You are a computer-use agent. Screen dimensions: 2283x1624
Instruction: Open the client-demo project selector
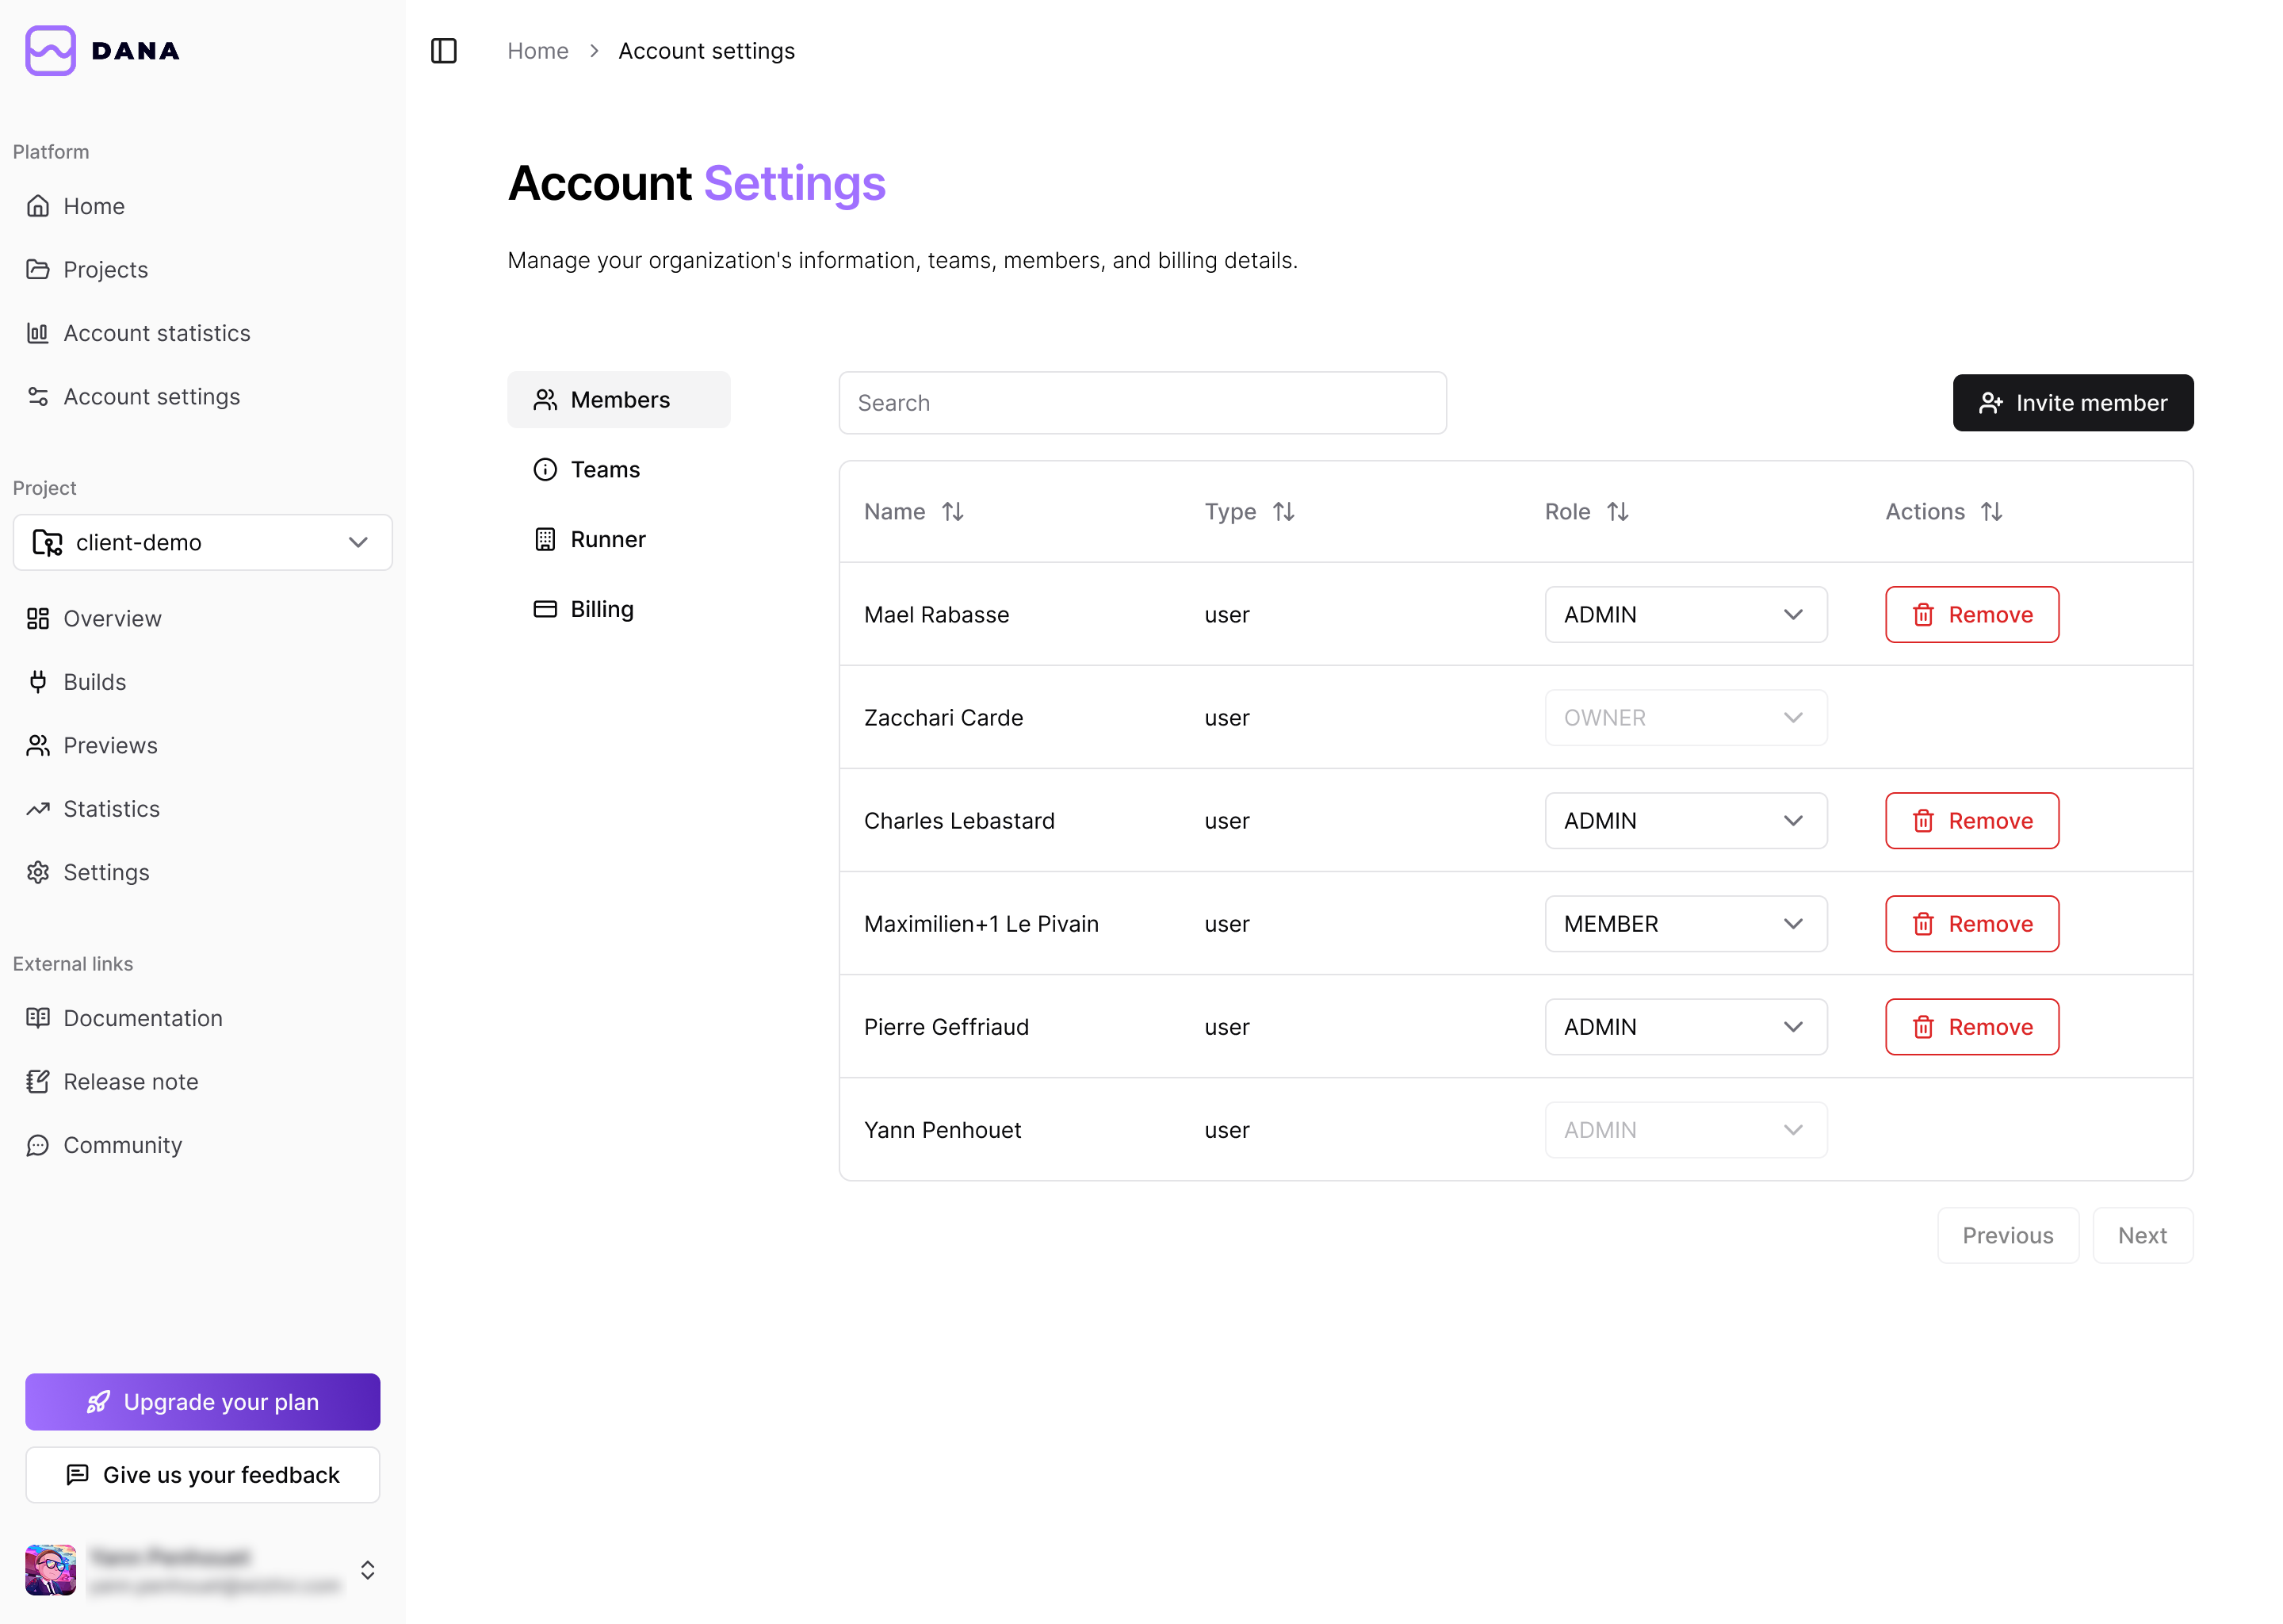point(202,542)
